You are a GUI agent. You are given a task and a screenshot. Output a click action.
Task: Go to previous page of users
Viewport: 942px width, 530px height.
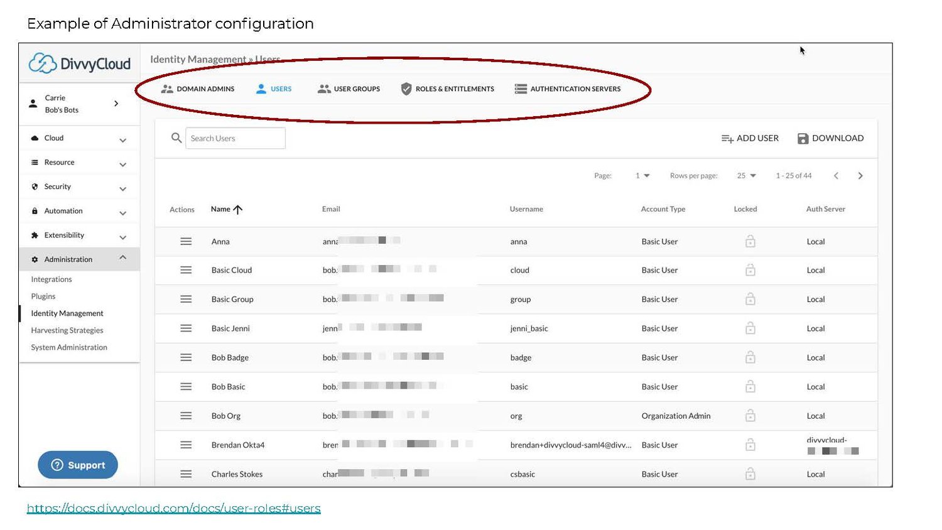836,176
